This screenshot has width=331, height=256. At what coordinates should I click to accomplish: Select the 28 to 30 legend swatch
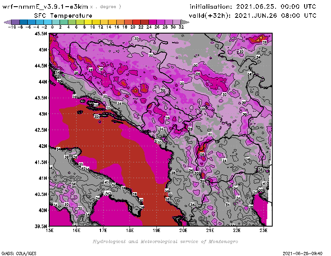[169, 22]
